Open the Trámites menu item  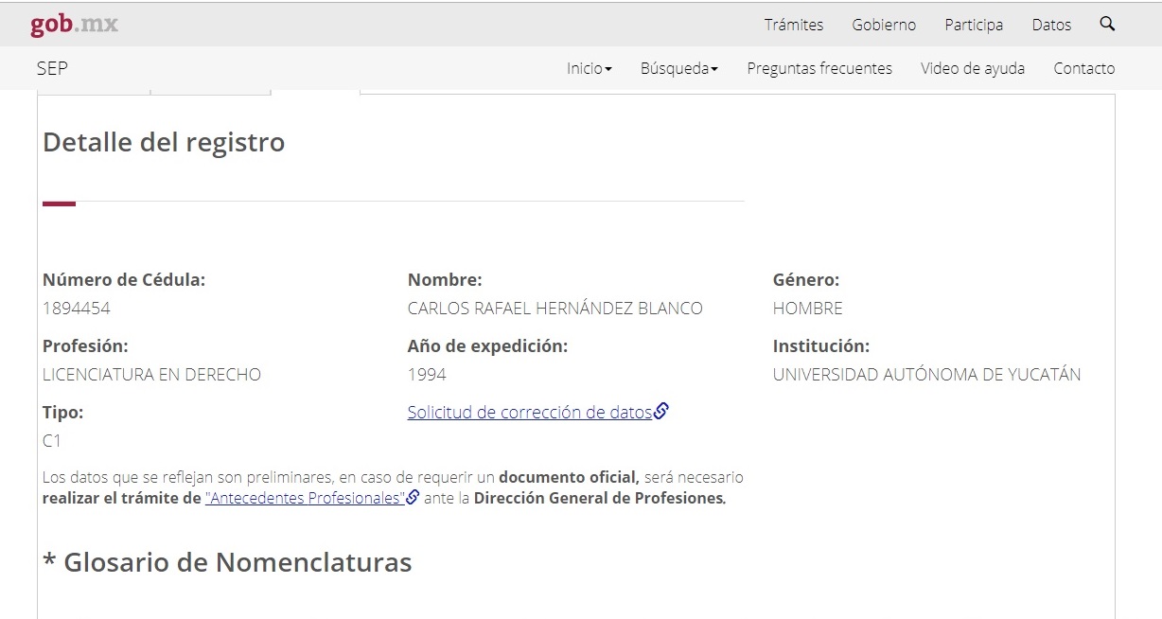793,25
